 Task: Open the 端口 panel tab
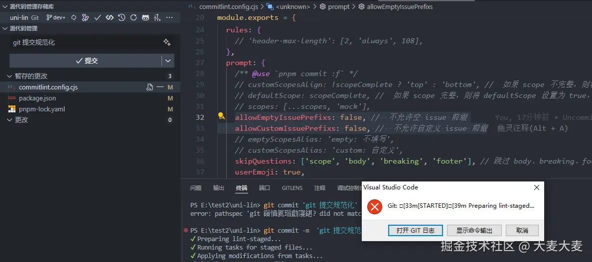[265, 188]
